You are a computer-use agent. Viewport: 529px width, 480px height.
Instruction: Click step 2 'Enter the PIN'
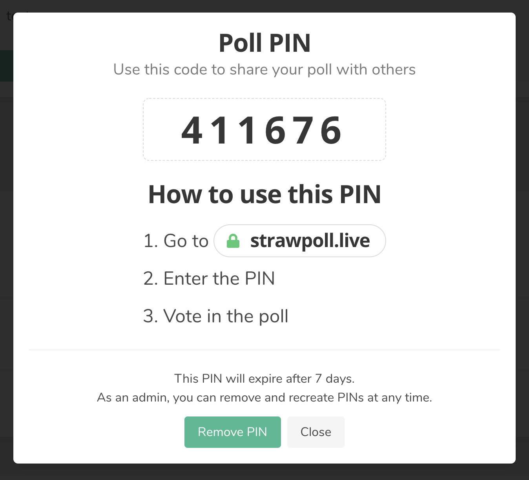pyautogui.click(x=209, y=278)
